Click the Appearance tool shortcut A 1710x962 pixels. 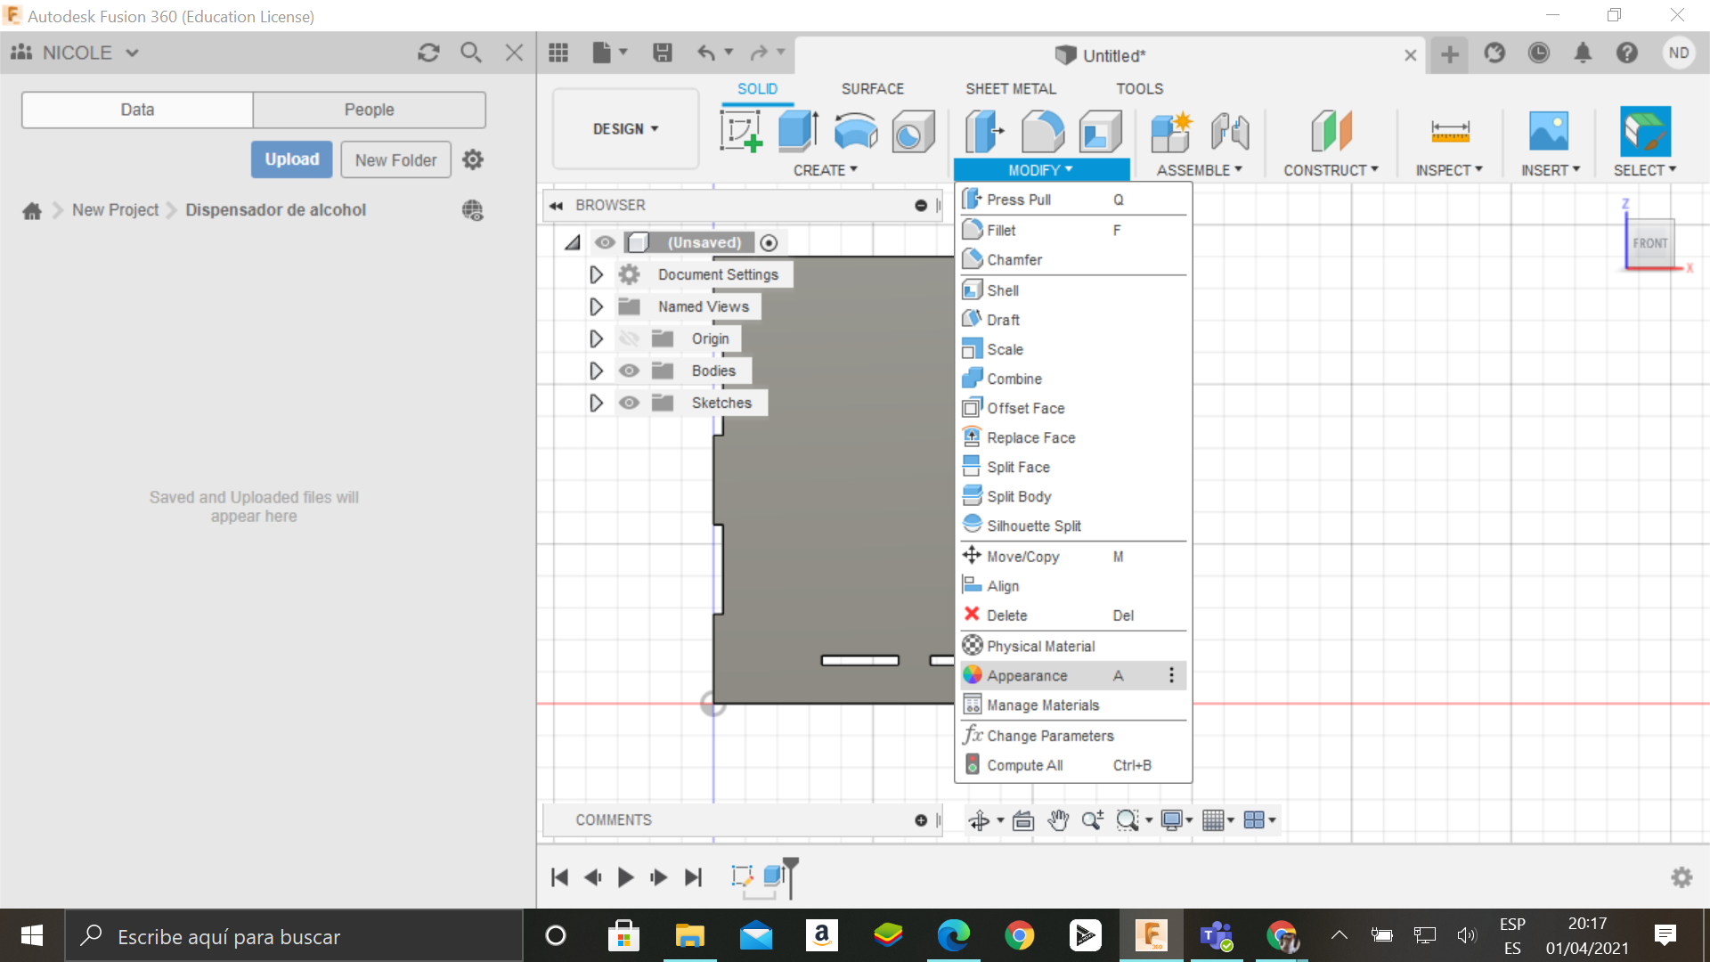(x=1027, y=674)
